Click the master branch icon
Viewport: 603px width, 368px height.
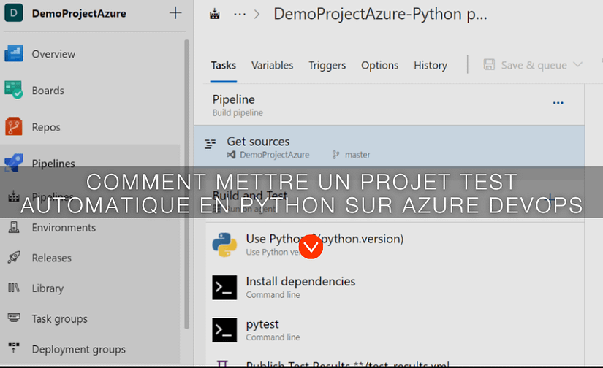point(335,155)
